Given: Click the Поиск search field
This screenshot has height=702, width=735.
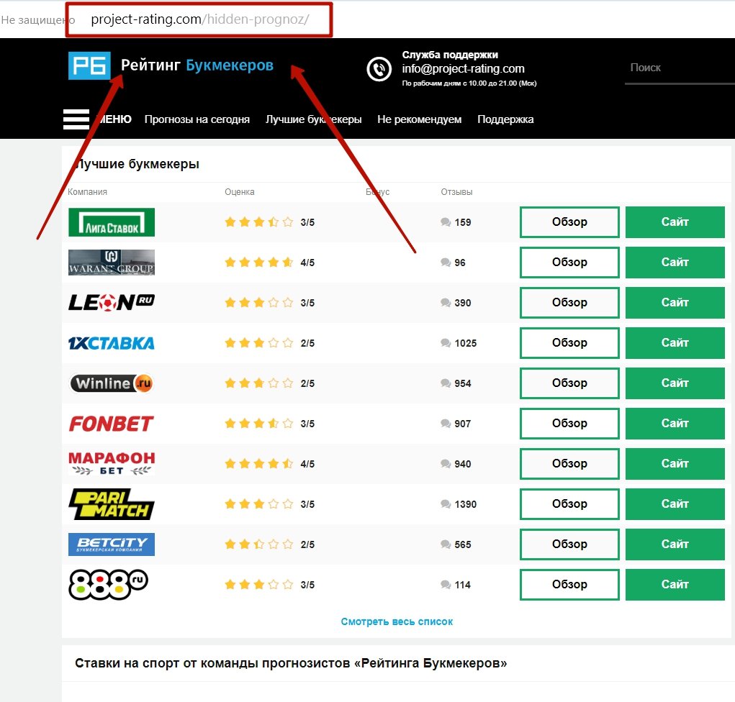Looking at the screenshot, I should pyautogui.click(x=677, y=68).
